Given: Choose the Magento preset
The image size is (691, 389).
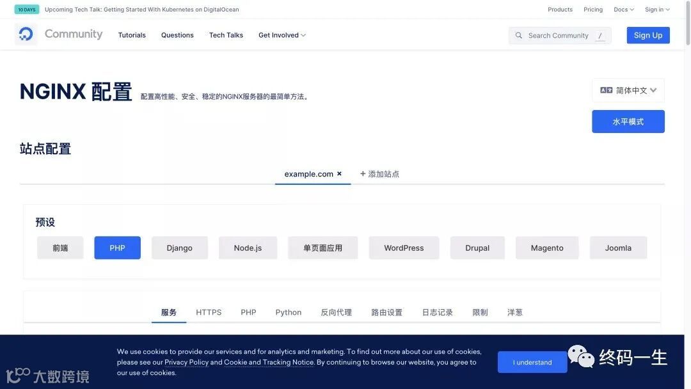Looking at the screenshot, I should coord(547,248).
